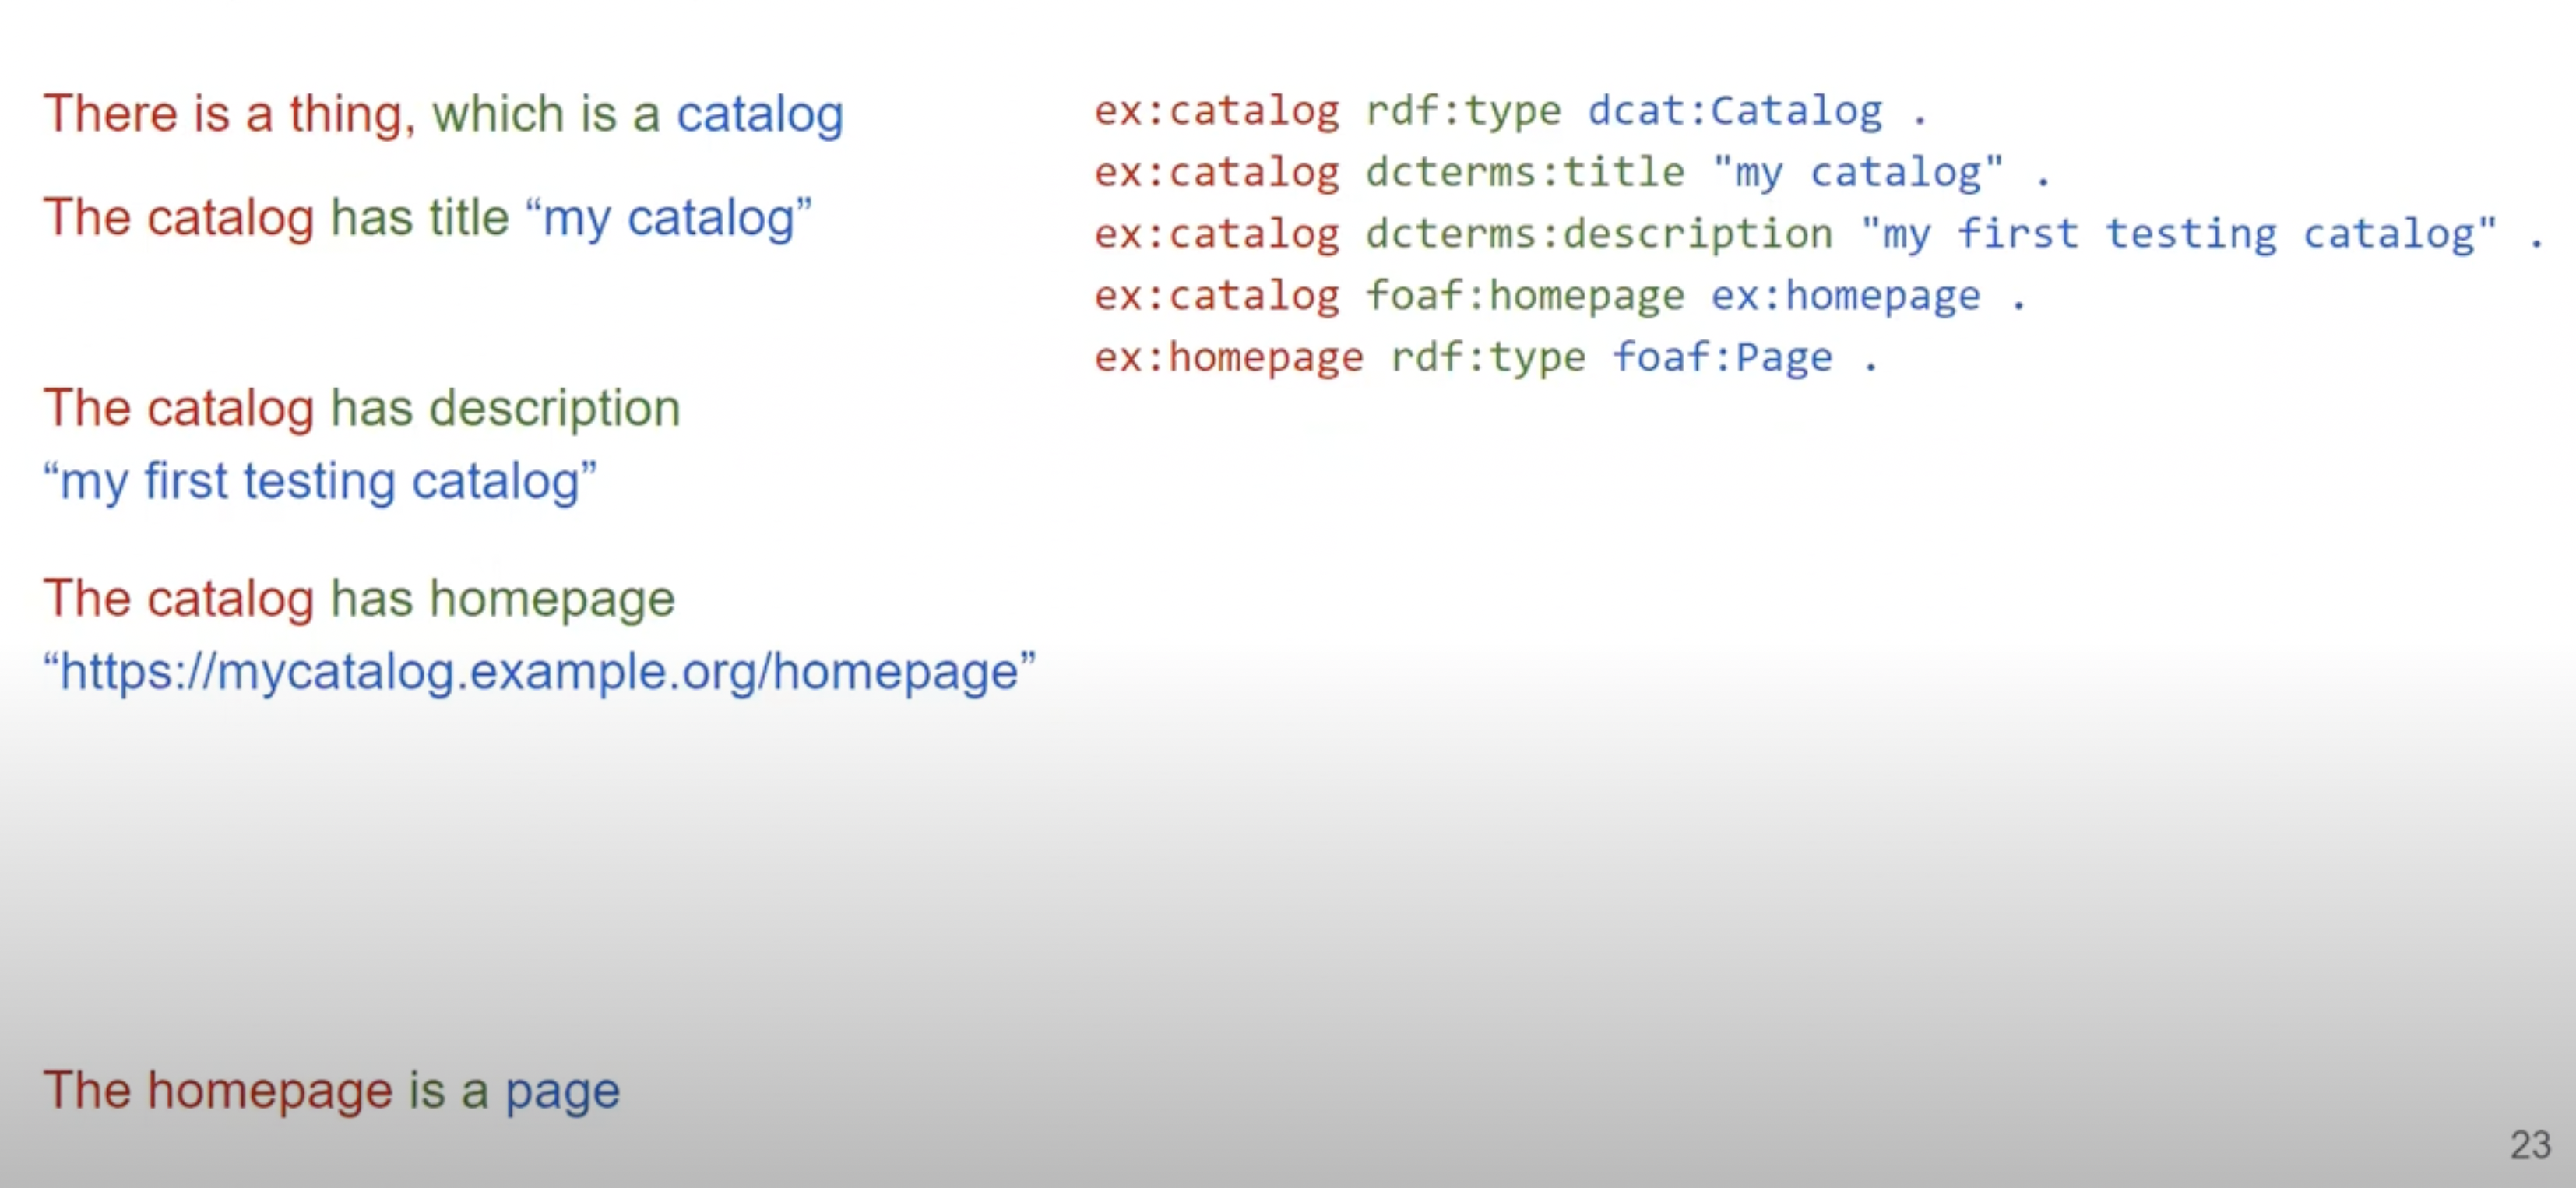
Task: Click "The homepage is a page" sentence
Action: (331, 1090)
